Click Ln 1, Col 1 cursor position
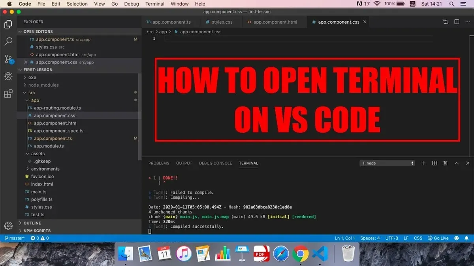 [x=345, y=238]
